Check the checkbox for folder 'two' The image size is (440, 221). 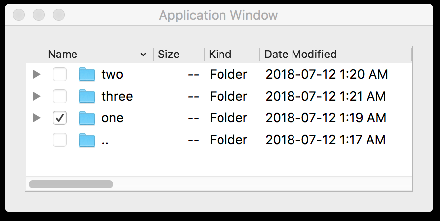(60, 75)
